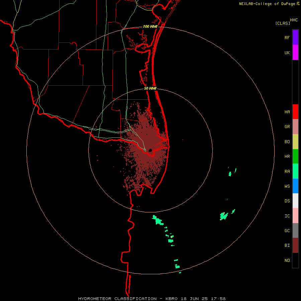Click the 50 NMI range ring label
Viewport: 301px width, 301px height.
(150, 88)
